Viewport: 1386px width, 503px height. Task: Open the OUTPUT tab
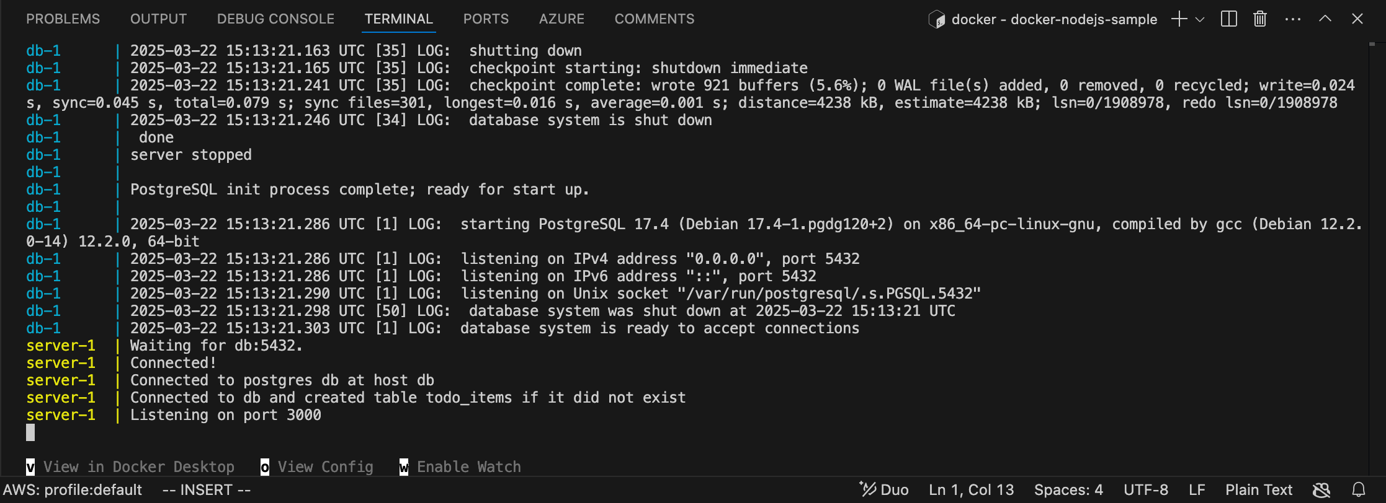coord(158,19)
